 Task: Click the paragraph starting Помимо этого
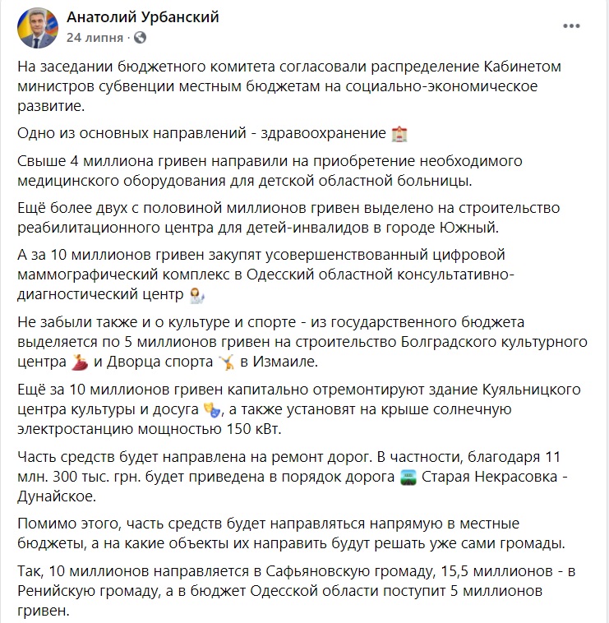pyautogui.click(x=291, y=533)
